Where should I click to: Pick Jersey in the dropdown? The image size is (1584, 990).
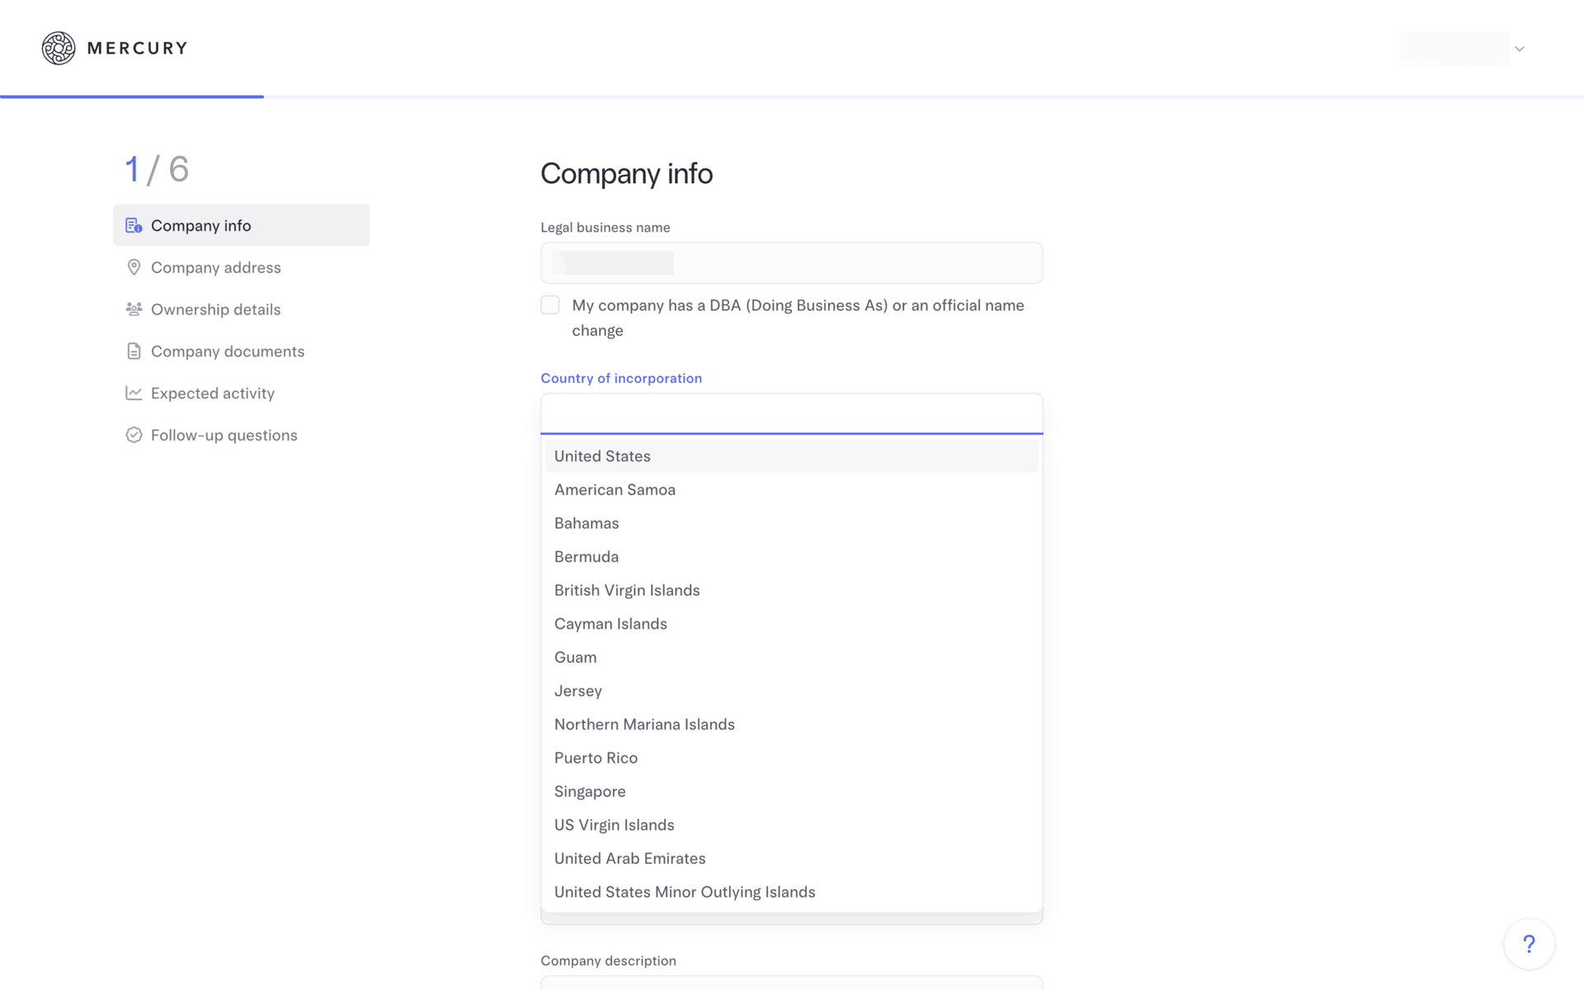pos(791,691)
